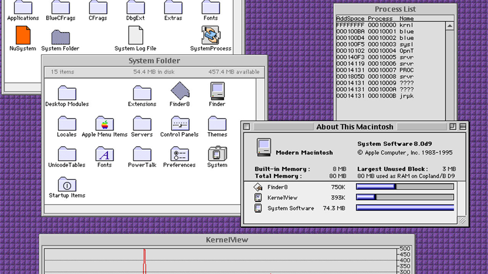
Task: Select the KernelView icon in About This Macintosh
Action: tap(258, 198)
